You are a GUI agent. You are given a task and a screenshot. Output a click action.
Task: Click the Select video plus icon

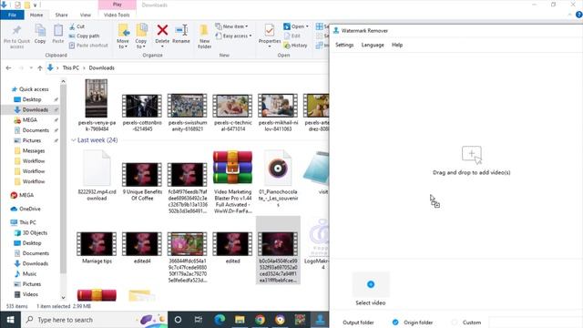pyautogui.click(x=371, y=284)
